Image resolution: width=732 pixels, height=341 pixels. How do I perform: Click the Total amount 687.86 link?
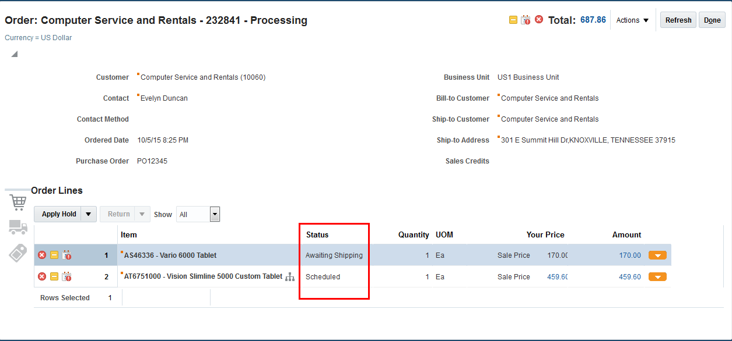tap(593, 19)
